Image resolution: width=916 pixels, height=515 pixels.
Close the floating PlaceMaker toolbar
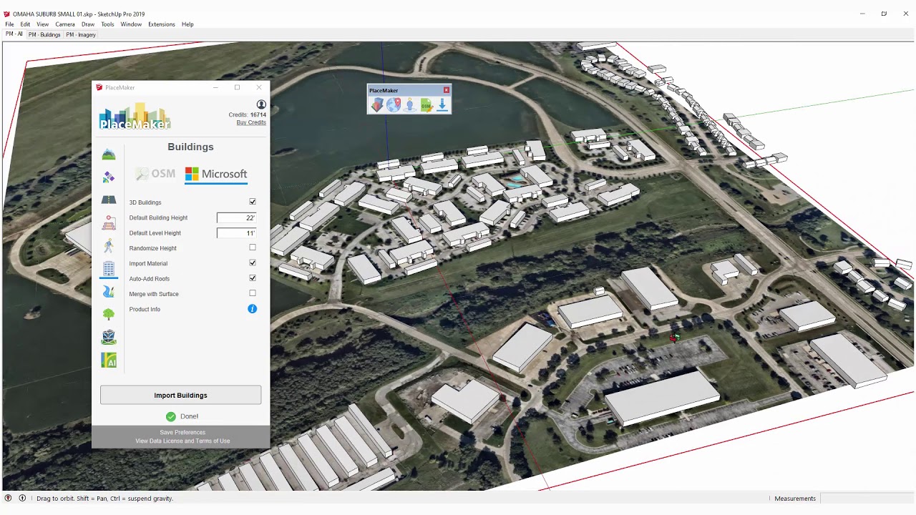coord(447,90)
